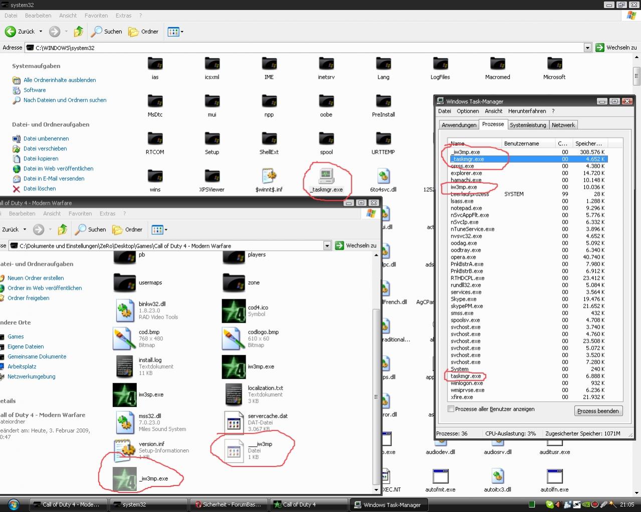This screenshot has height=512, width=641.
Task: Select the opera.exe process row
Action: pos(528,257)
